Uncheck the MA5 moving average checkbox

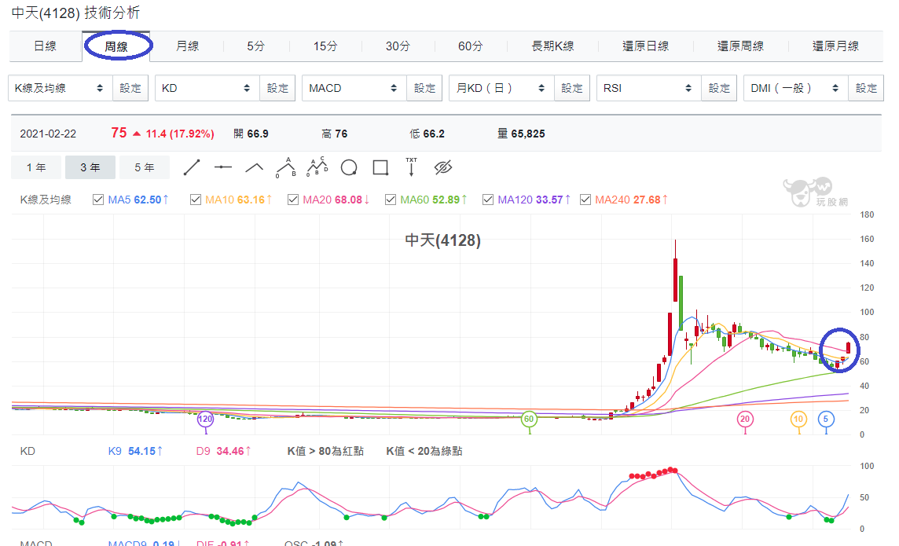coord(98,200)
